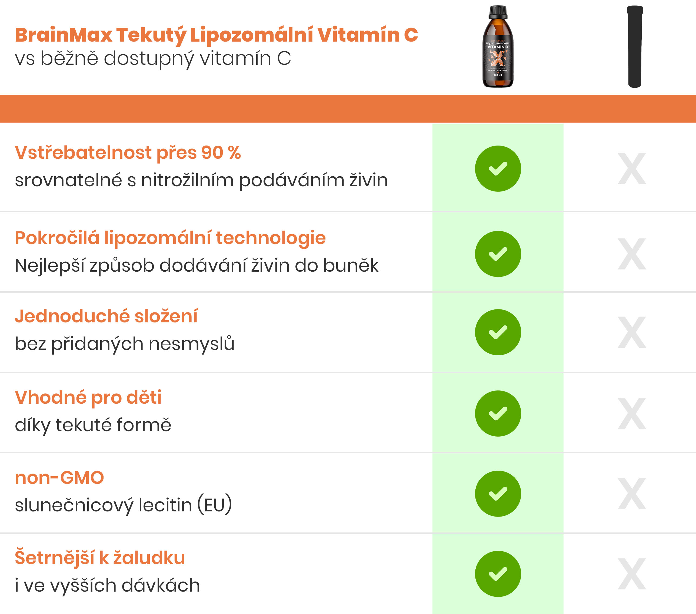The image size is (696, 614).
Task: Click the BrainMax liquid vitamin C bottle image
Action: tap(498, 47)
